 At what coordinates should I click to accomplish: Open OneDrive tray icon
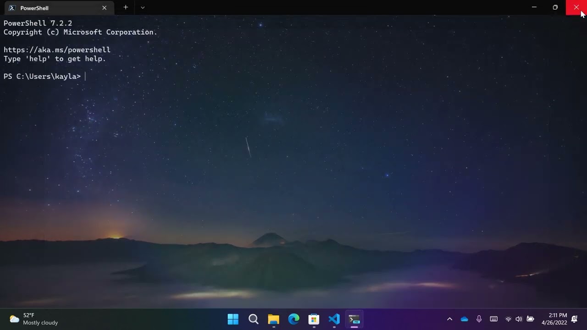464,319
